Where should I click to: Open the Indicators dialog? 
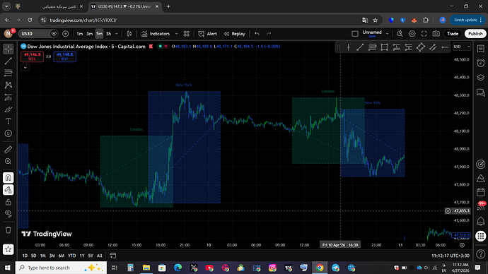pos(156,34)
